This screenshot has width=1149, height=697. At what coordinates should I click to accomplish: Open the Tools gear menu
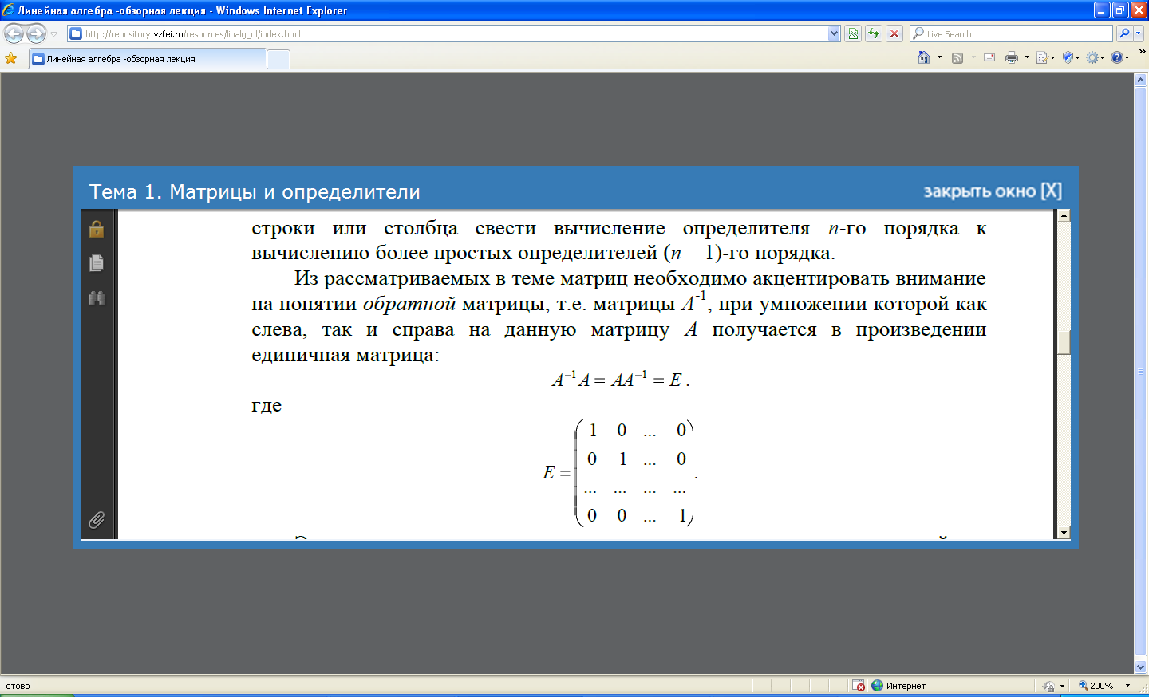pos(1096,57)
